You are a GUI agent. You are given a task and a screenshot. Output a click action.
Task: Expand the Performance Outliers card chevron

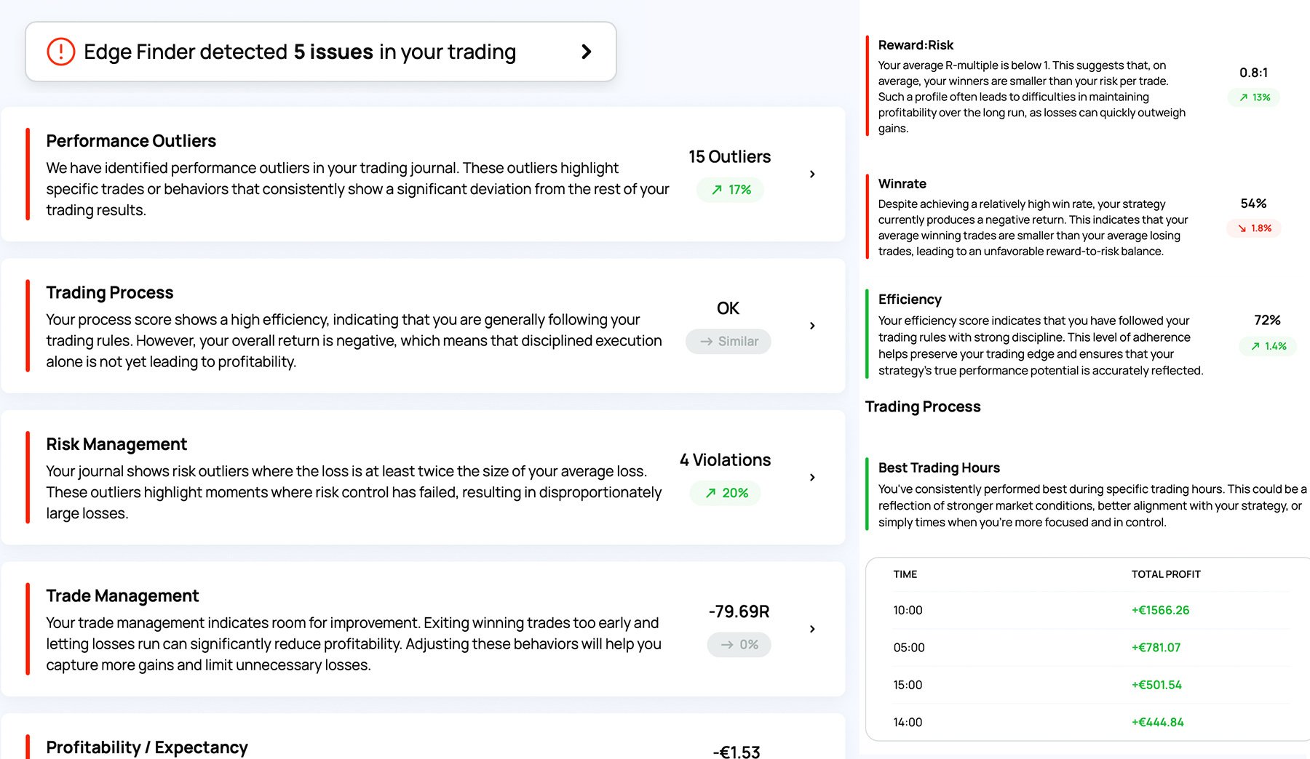coord(812,174)
